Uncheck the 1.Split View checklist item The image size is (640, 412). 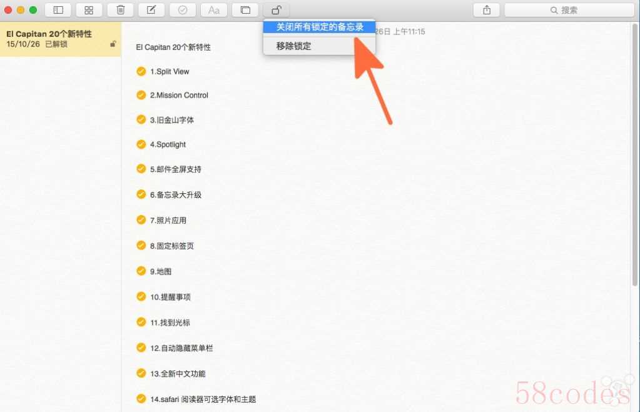pos(141,71)
